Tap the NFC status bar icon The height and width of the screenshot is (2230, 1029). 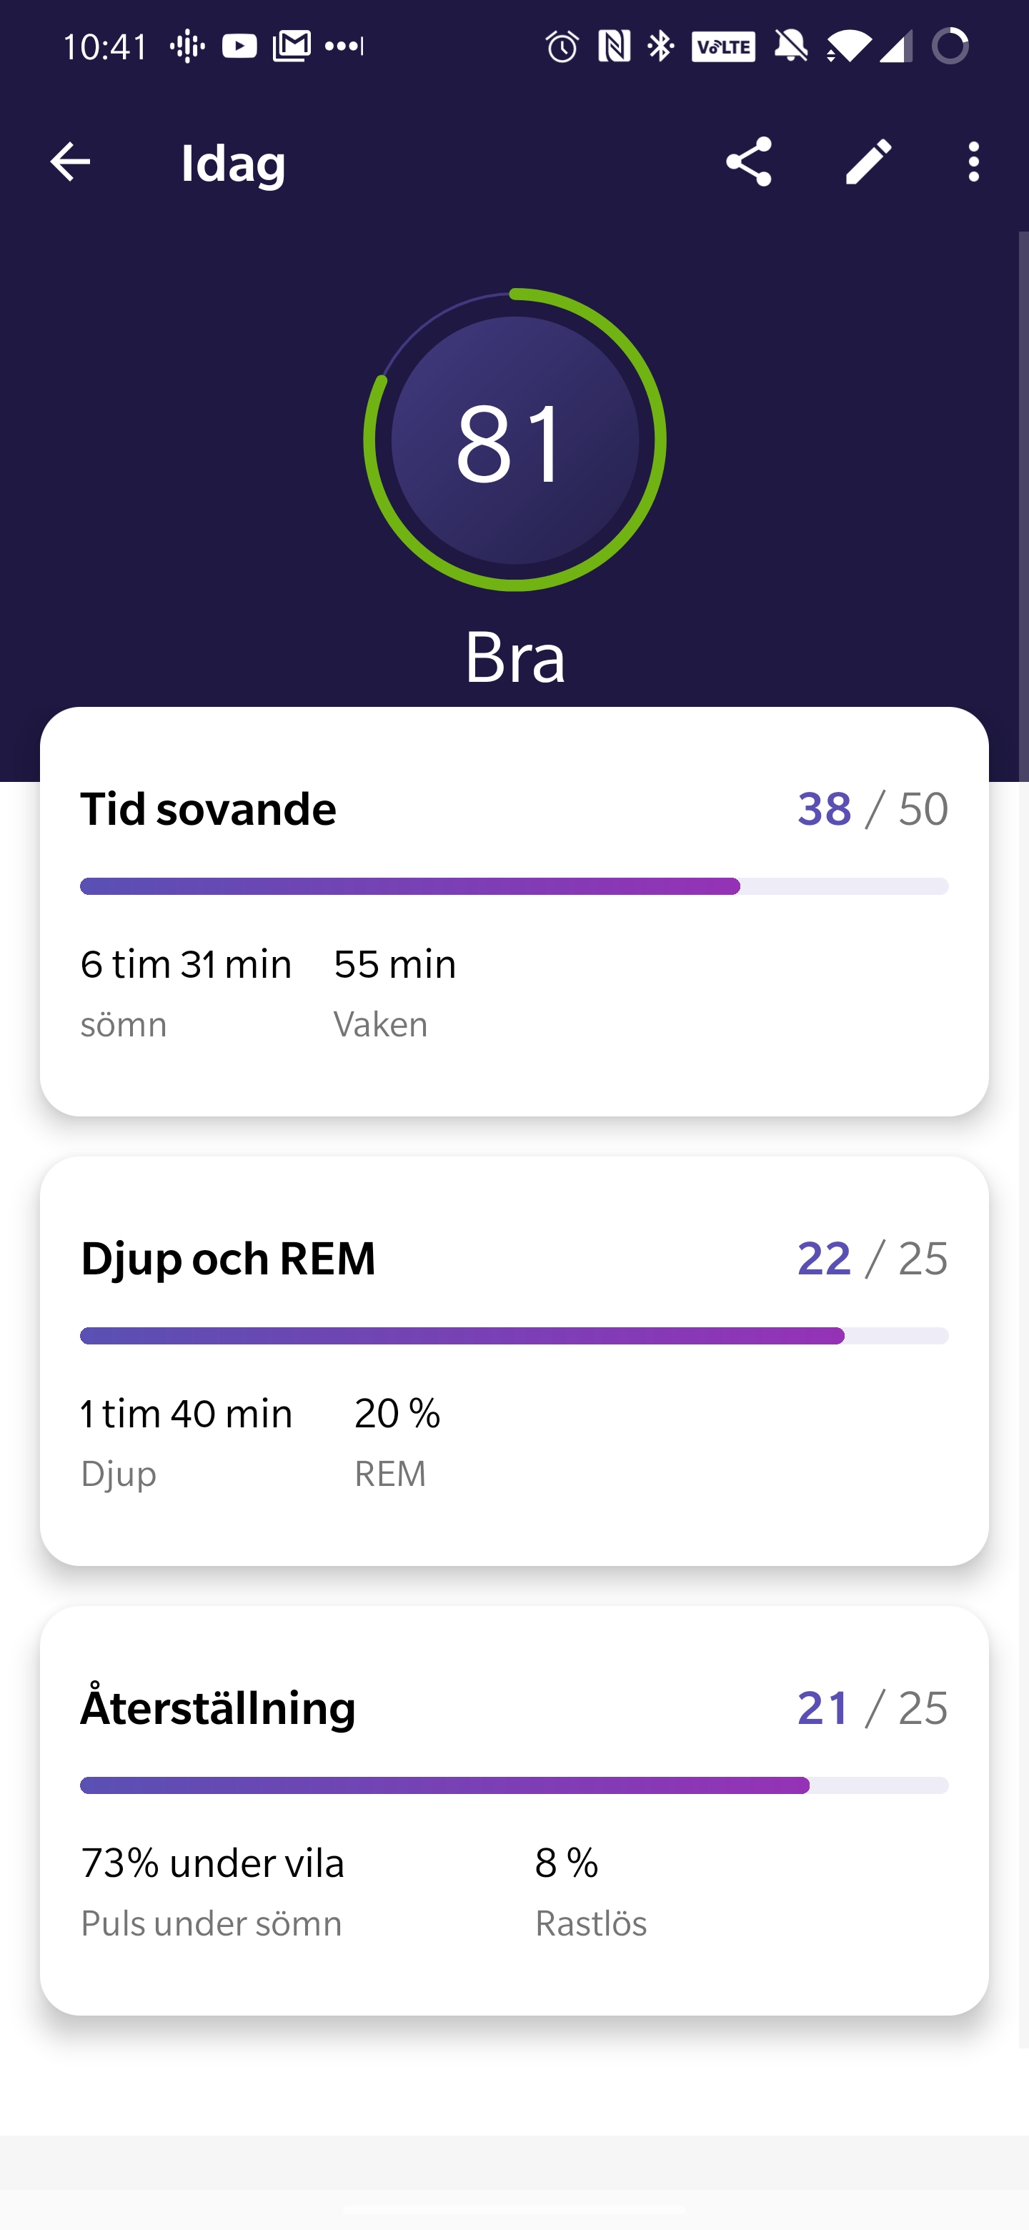tap(614, 46)
